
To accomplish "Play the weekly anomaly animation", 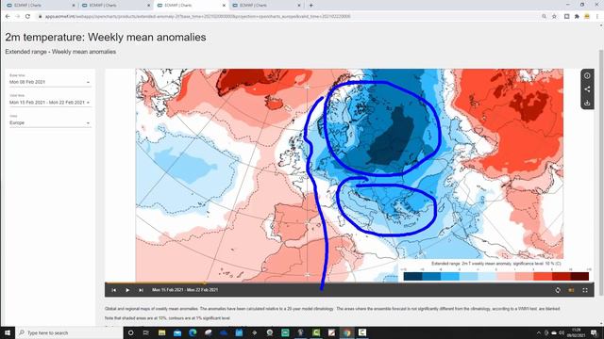I will [127, 290].
